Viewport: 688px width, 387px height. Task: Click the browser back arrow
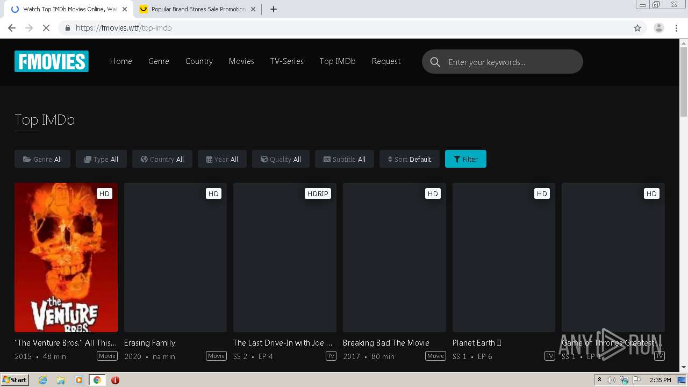[12, 28]
